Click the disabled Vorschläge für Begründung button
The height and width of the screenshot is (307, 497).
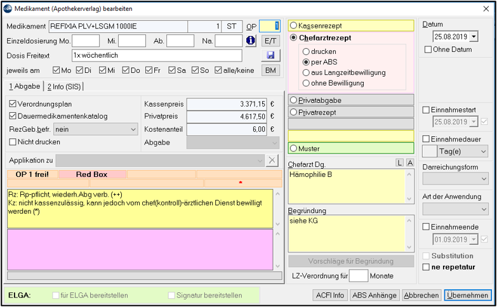pyautogui.click(x=351, y=261)
